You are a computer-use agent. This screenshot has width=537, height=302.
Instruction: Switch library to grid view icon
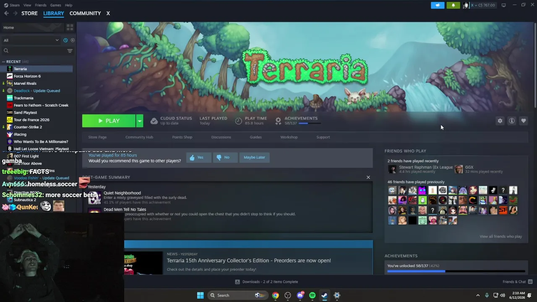click(x=70, y=27)
